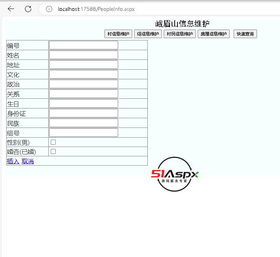
Task: Click into the 地址 input field
Action: [x=83, y=65]
